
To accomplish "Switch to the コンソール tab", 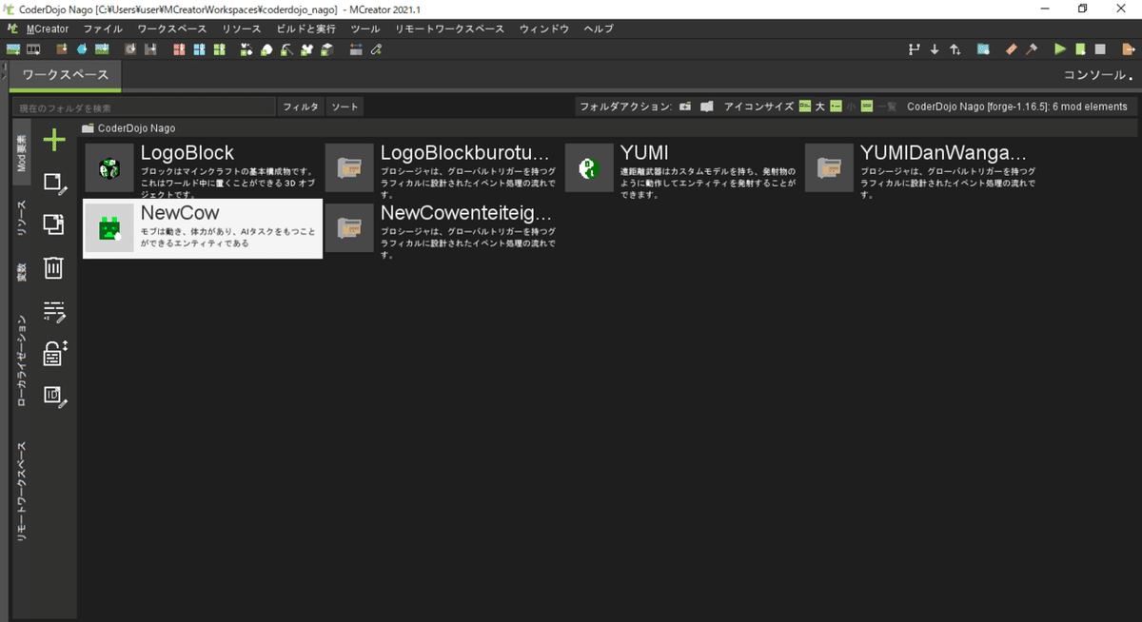I will pos(1093,73).
